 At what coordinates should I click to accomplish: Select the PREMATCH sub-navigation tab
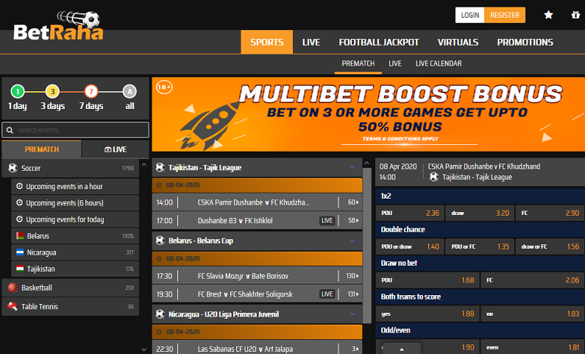(x=358, y=63)
